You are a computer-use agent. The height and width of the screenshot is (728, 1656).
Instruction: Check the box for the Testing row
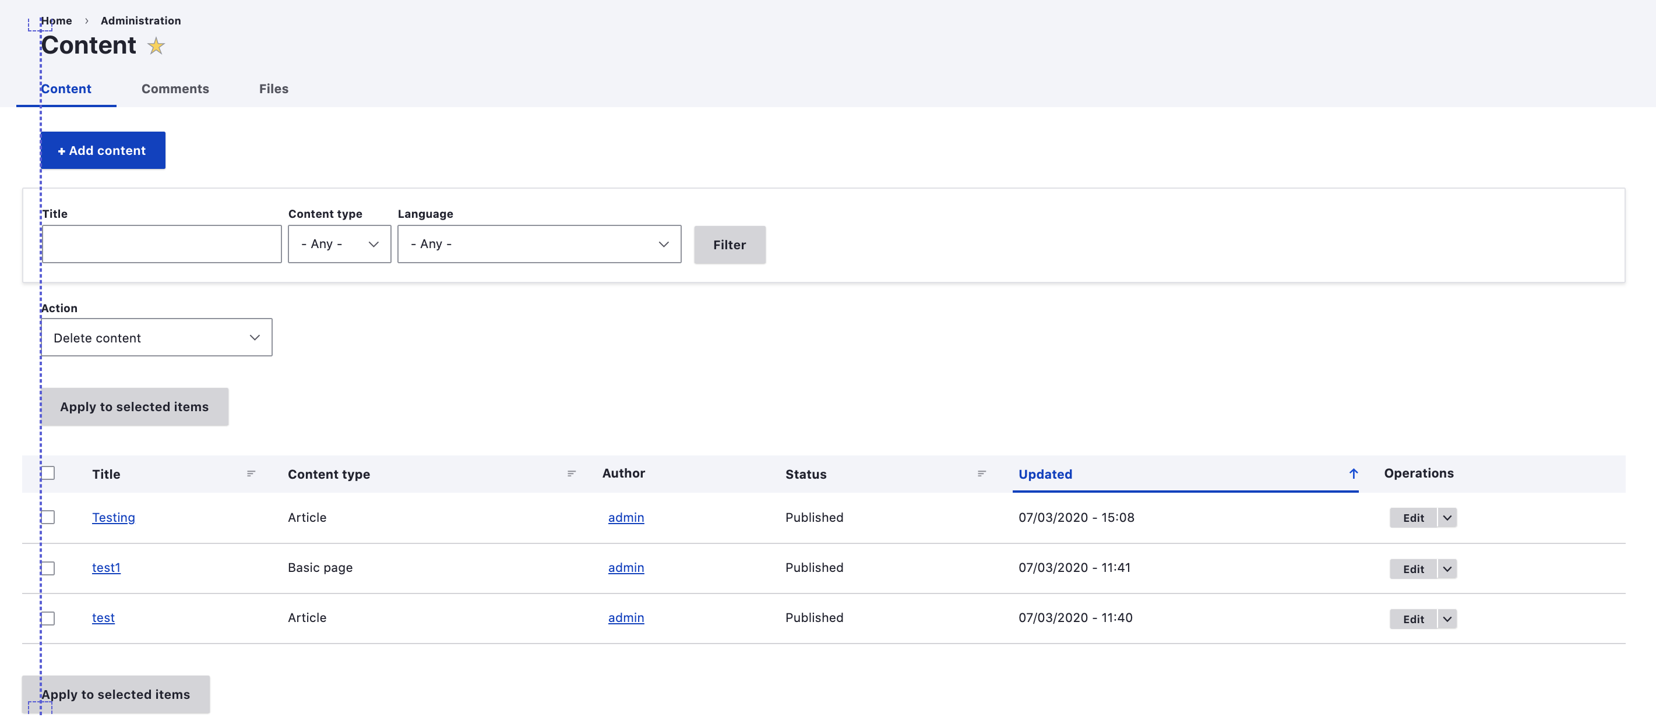pyautogui.click(x=48, y=517)
